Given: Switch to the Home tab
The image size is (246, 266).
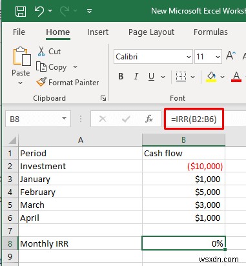Looking at the screenshot, I should pos(58,32).
